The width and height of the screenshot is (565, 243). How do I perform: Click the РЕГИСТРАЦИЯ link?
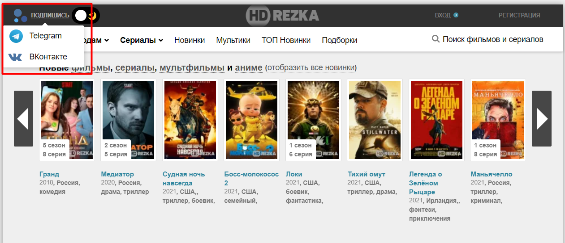[519, 15]
